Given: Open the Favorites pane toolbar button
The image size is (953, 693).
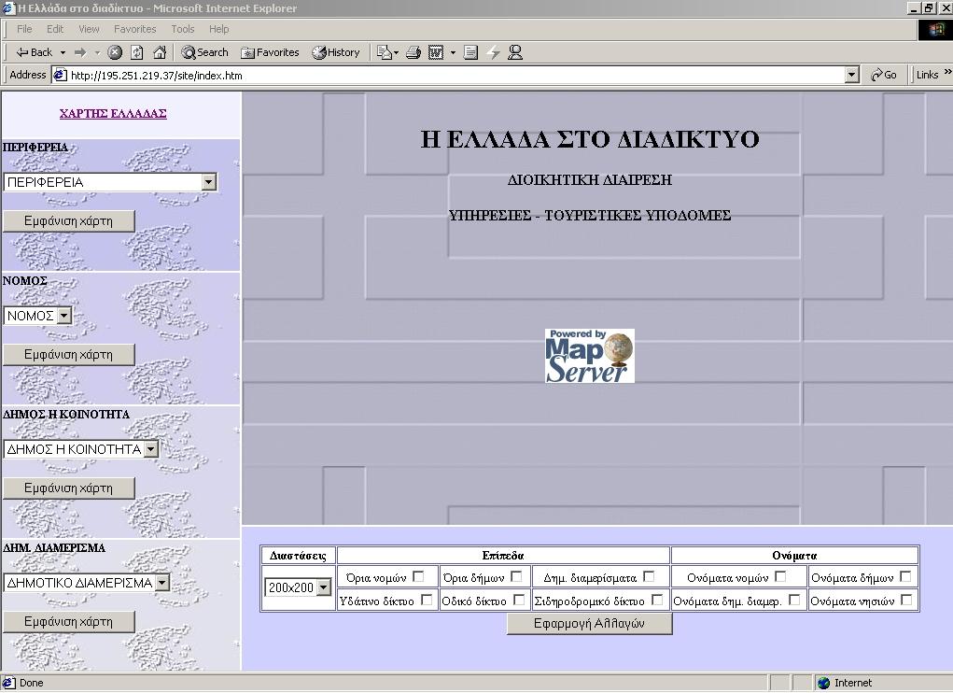Looking at the screenshot, I should click(x=270, y=52).
